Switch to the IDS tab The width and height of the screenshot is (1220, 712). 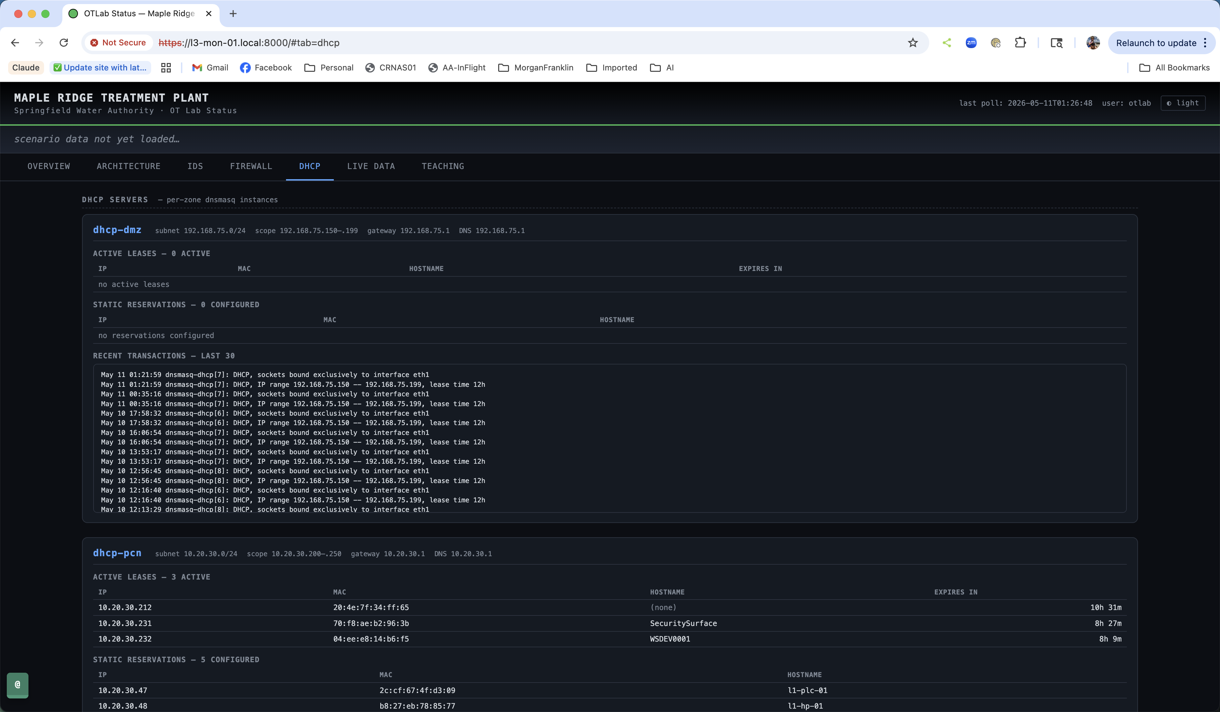click(x=195, y=166)
